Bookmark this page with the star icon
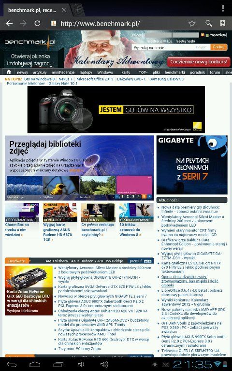The height and width of the screenshot is (371, 232). tap(192, 23)
